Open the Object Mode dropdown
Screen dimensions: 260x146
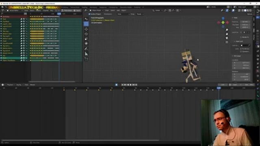click(x=96, y=11)
